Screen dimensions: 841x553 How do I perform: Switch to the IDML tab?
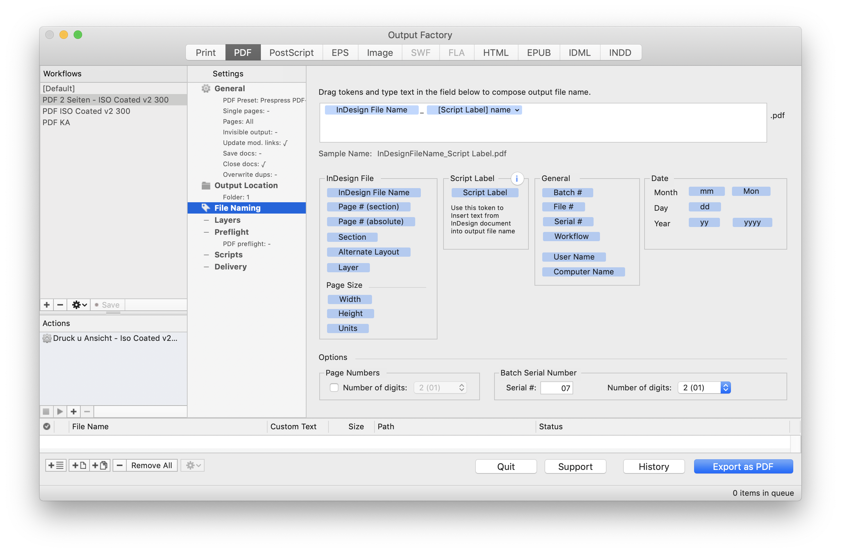tap(579, 53)
